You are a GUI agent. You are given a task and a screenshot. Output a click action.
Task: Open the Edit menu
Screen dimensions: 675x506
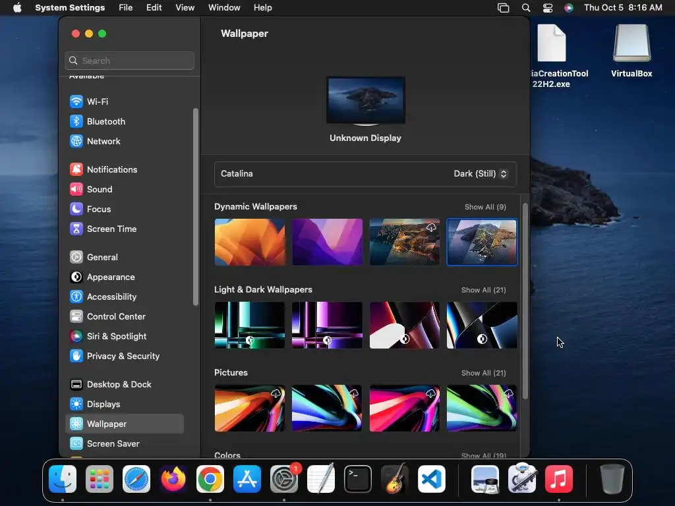154,8
